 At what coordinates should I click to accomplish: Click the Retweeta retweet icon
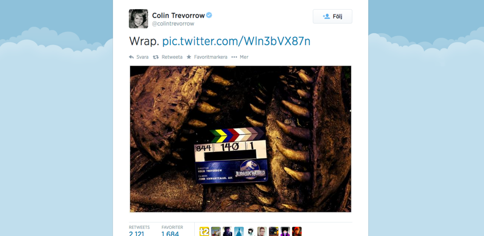pyautogui.click(x=155, y=57)
